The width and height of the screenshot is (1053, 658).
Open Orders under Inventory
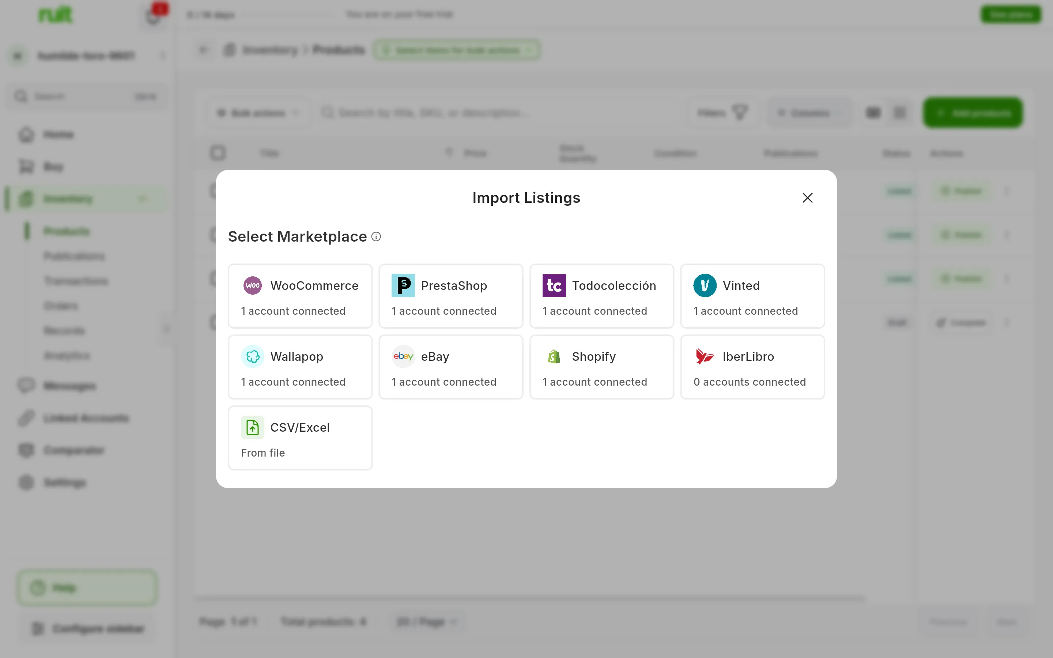coord(61,306)
